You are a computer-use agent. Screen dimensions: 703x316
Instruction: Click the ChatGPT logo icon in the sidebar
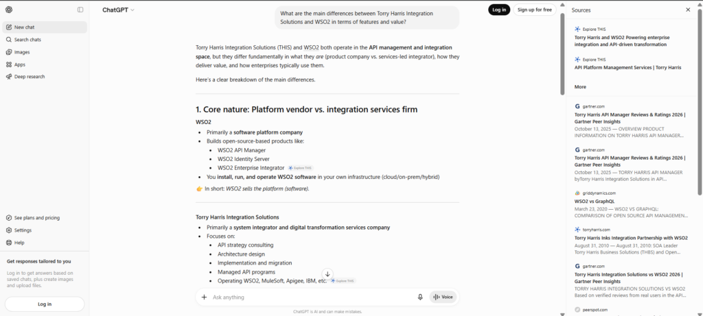[x=9, y=10]
